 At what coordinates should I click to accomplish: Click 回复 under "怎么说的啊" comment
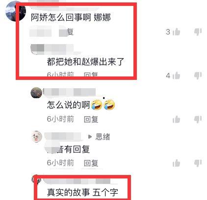point(91,119)
